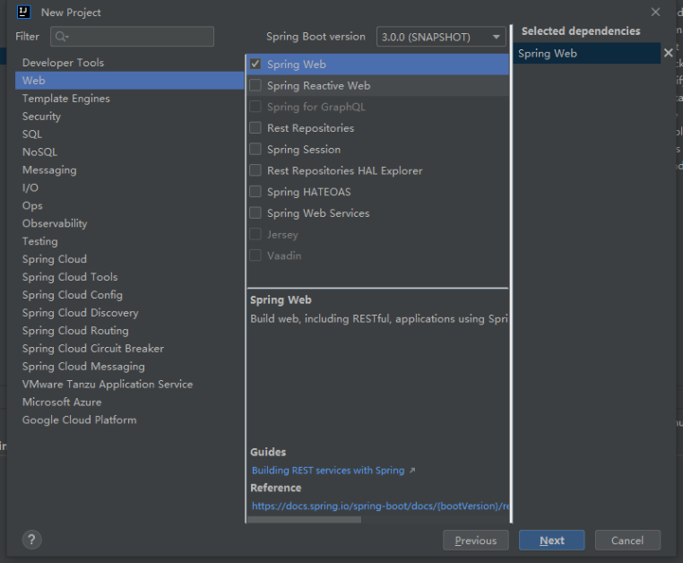Open Building REST services with Spring guide
Image resolution: width=683 pixels, height=563 pixels.
(328, 471)
